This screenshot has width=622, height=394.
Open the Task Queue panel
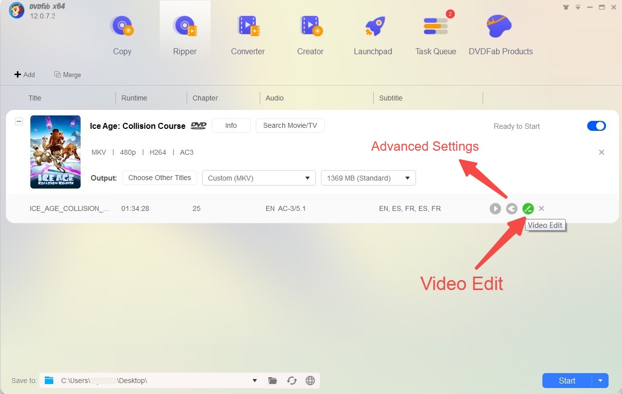(x=435, y=26)
